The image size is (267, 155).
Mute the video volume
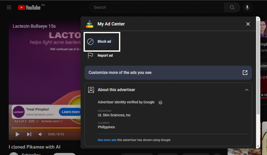[40, 134]
